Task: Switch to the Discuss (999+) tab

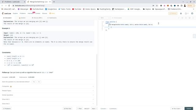Action: pyautogui.click(x=37, y=18)
